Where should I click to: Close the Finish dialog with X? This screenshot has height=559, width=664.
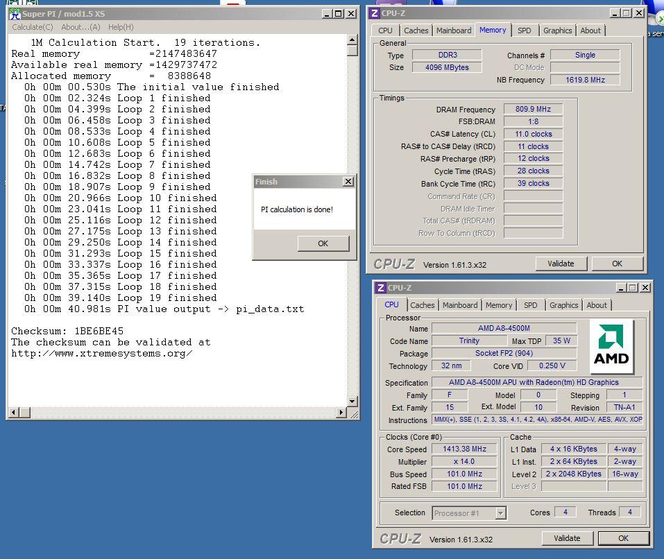pyautogui.click(x=348, y=182)
